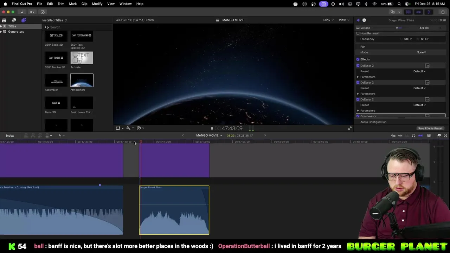Open the first DeEsser 2 effect editor icon

tap(427, 66)
